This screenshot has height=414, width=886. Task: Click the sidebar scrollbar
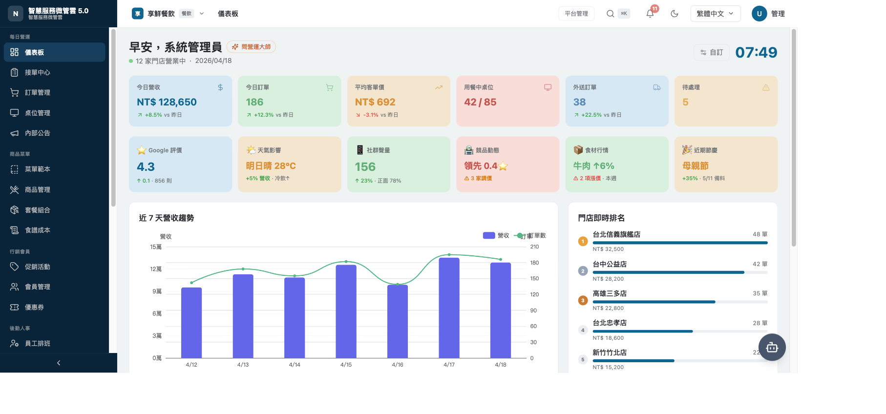click(x=113, y=117)
